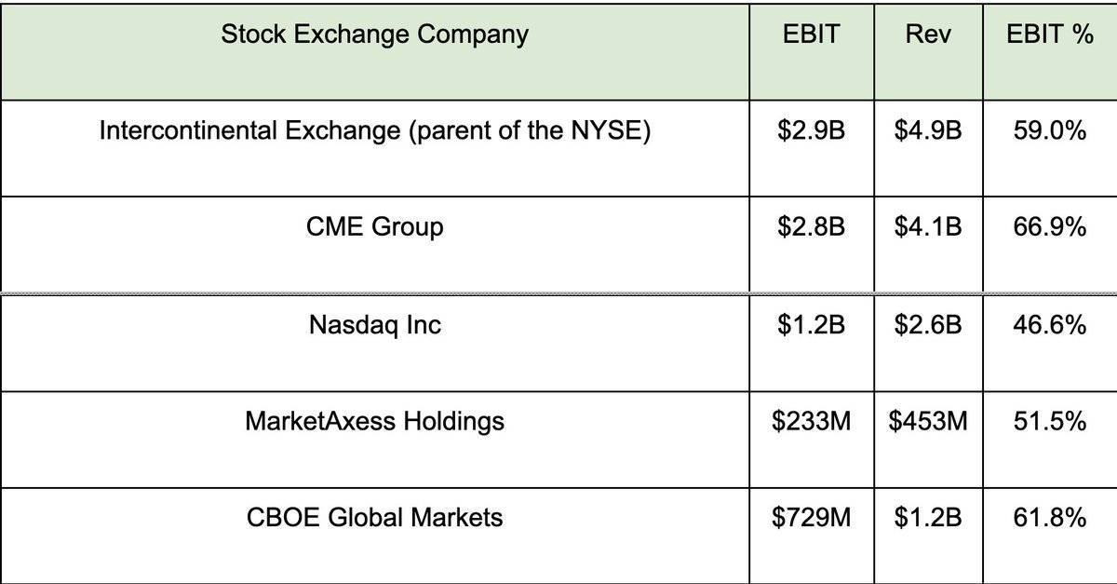
Task: Select the CBOE Global Markets name cell
Action: [374, 518]
